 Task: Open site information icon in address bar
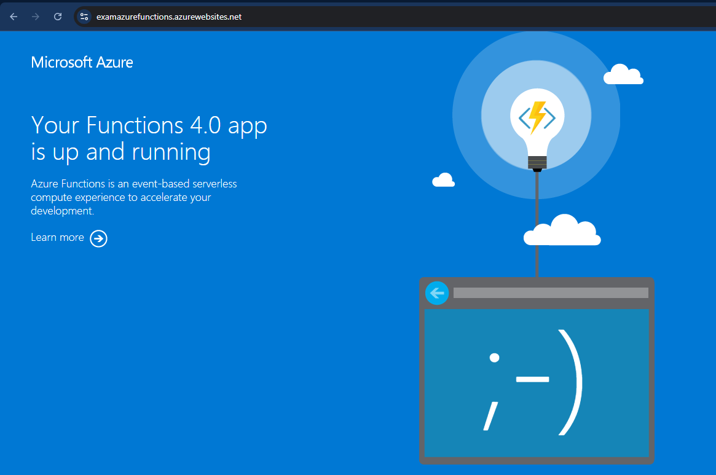(x=84, y=17)
